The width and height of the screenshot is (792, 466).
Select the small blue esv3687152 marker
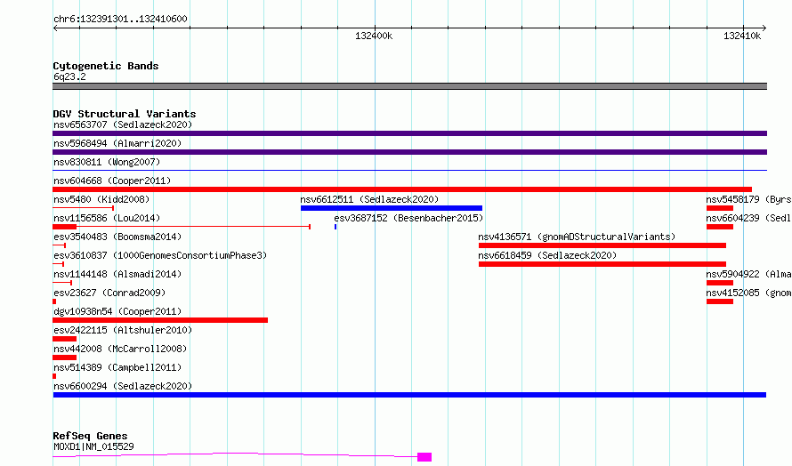click(x=335, y=227)
